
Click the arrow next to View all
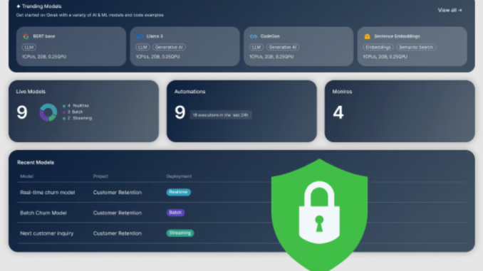460,10
